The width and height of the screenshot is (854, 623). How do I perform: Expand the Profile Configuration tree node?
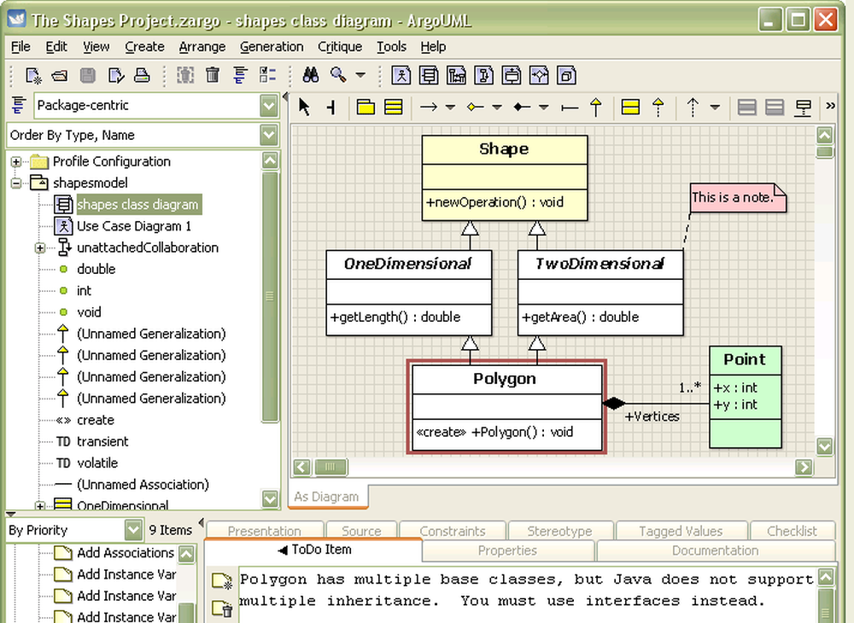15,162
